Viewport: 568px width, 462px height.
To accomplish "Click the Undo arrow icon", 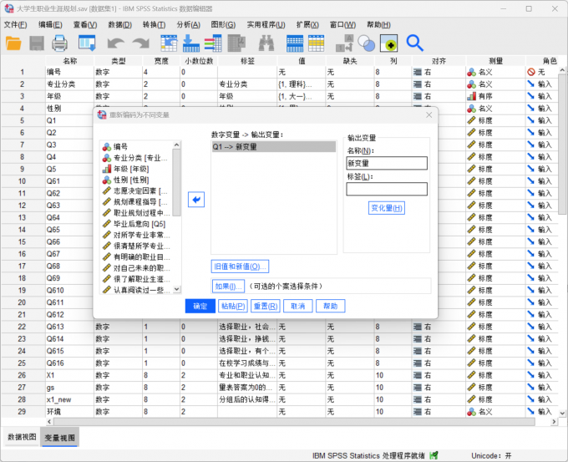I will [115, 43].
